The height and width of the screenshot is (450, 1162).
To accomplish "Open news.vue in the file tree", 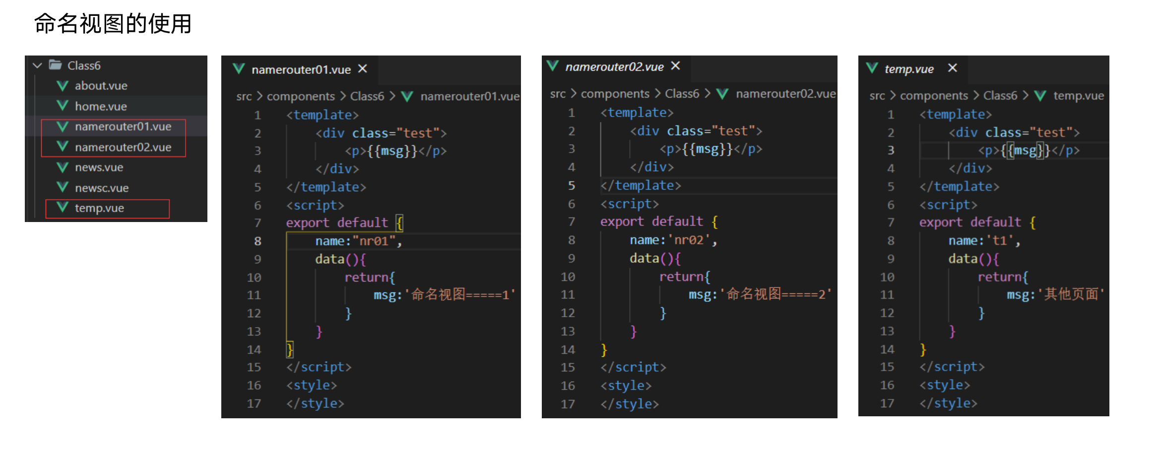I will point(99,168).
